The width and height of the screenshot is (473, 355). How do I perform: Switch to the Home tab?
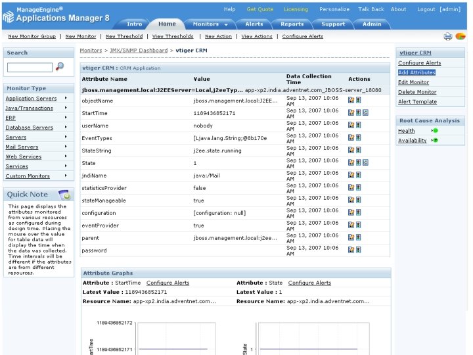click(x=167, y=24)
